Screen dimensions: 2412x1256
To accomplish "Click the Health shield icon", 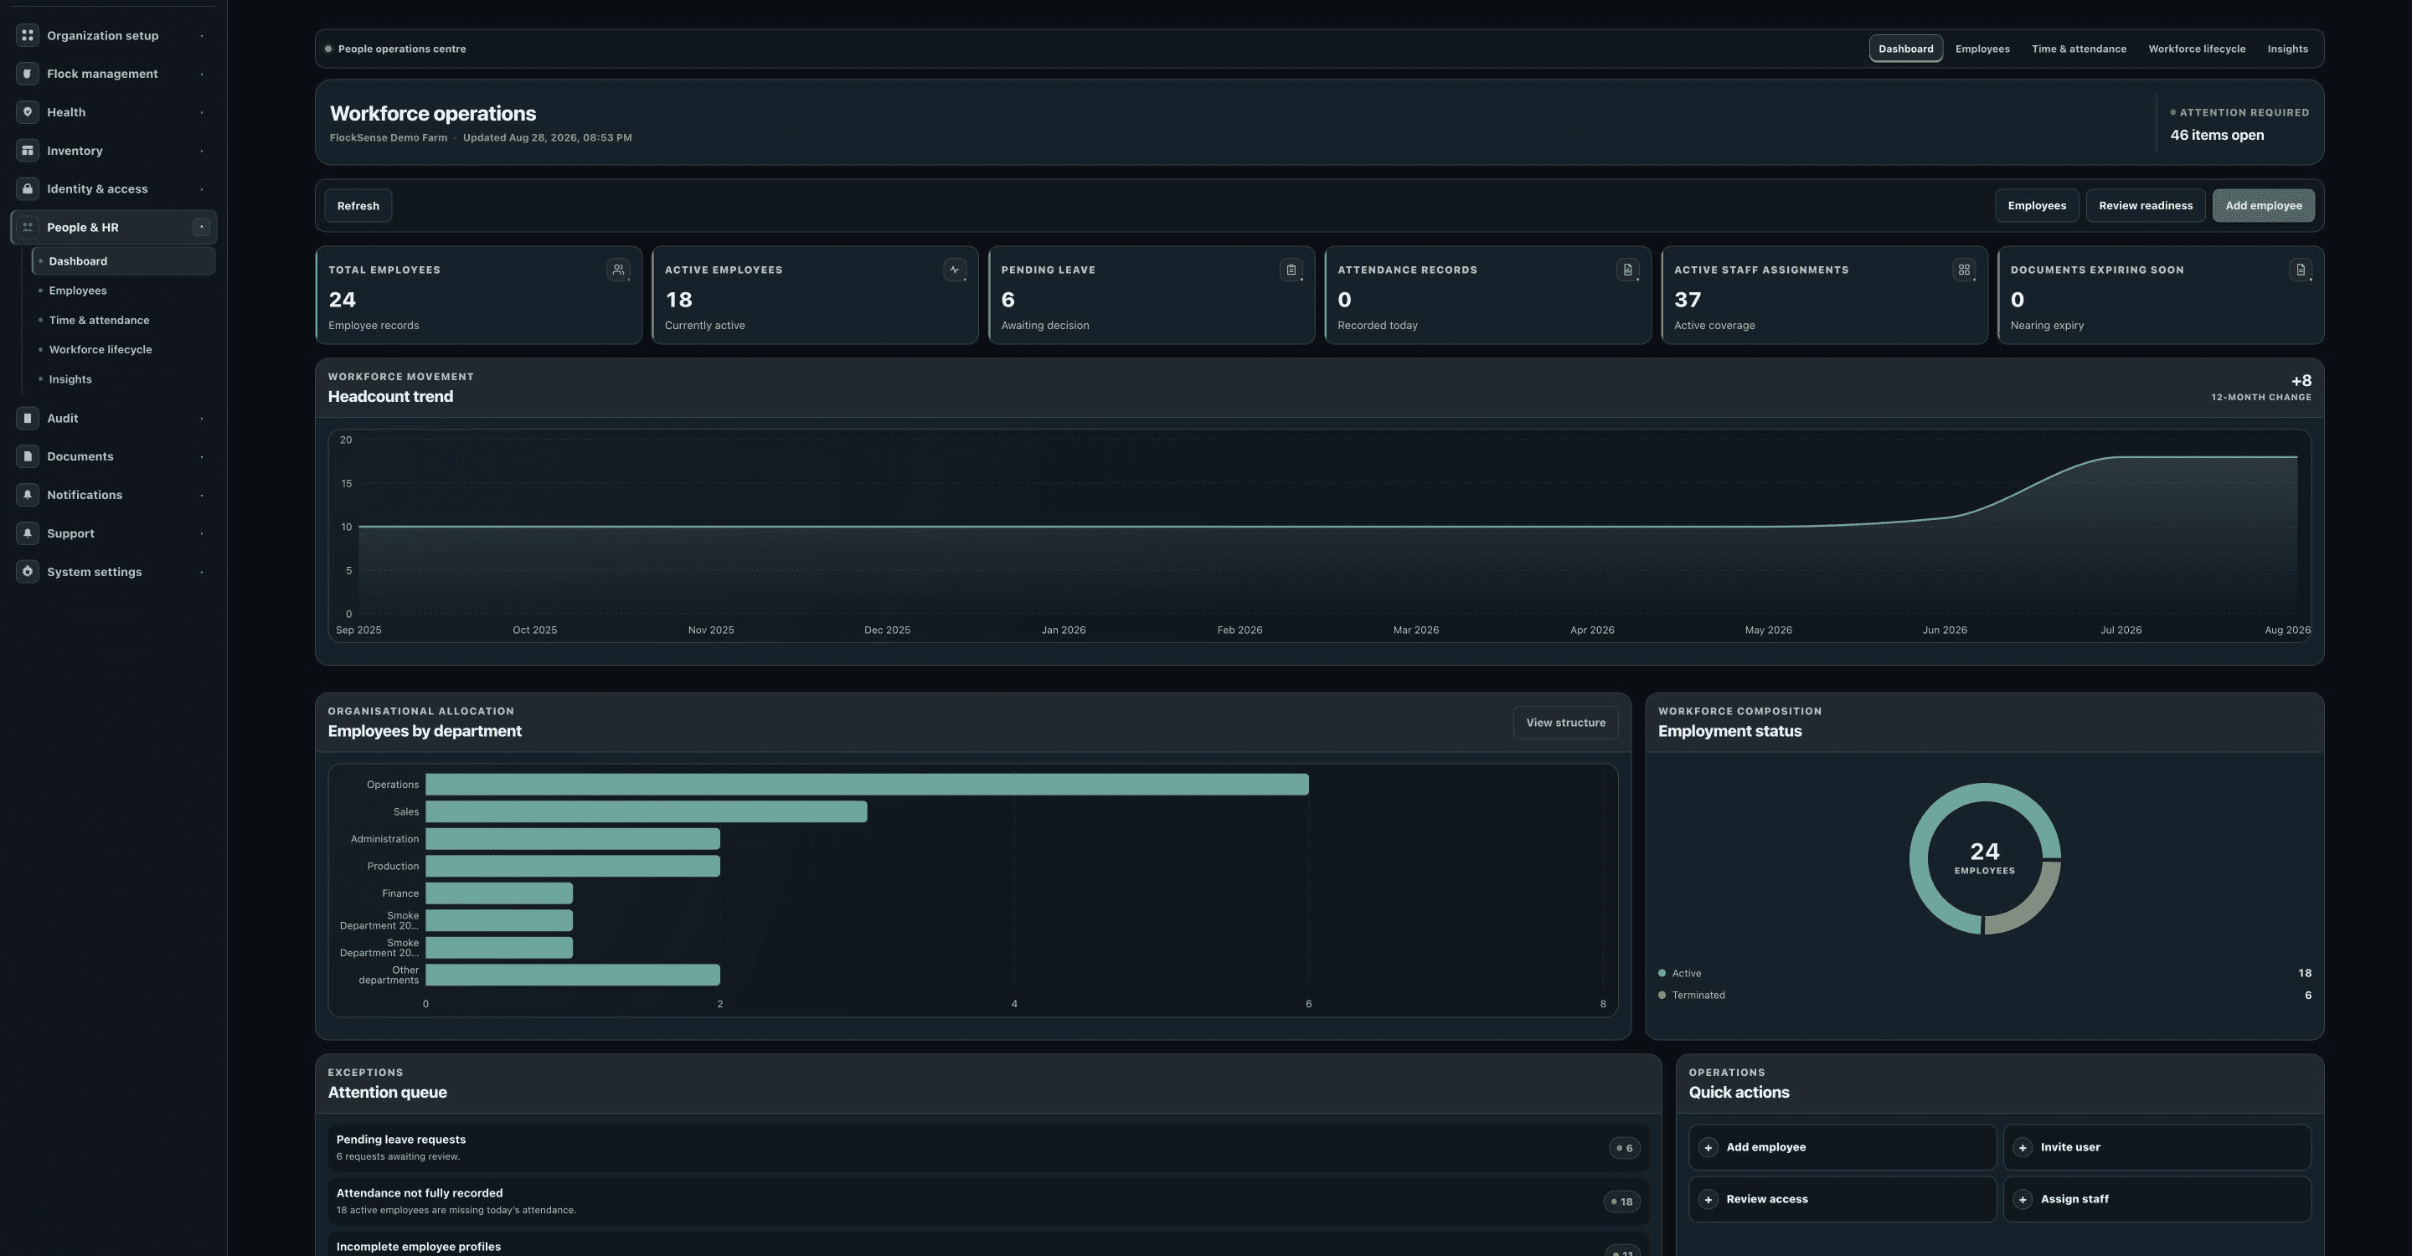I will (x=27, y=112).
